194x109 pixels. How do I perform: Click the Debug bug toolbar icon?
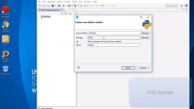pos(64,5)
